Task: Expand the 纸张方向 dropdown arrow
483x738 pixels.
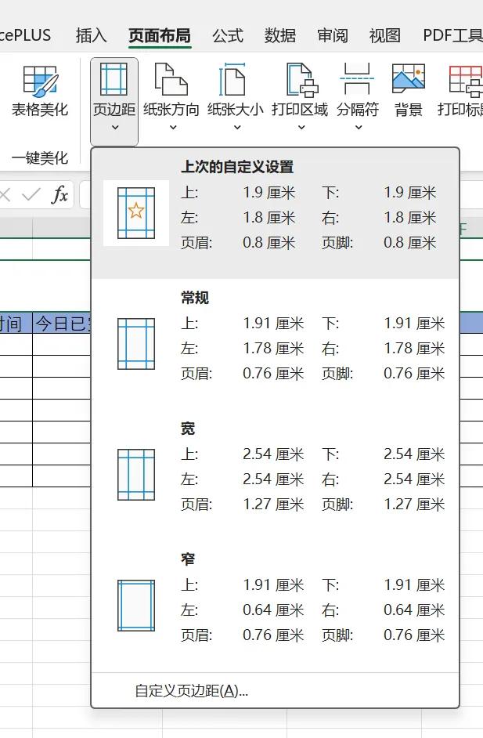Action: pos(172,128)
